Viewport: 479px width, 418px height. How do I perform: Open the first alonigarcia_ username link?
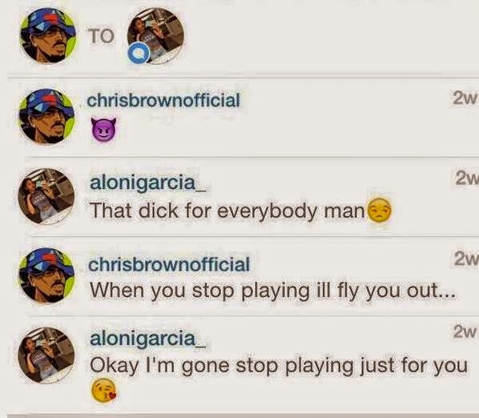(x=148, y=183)
